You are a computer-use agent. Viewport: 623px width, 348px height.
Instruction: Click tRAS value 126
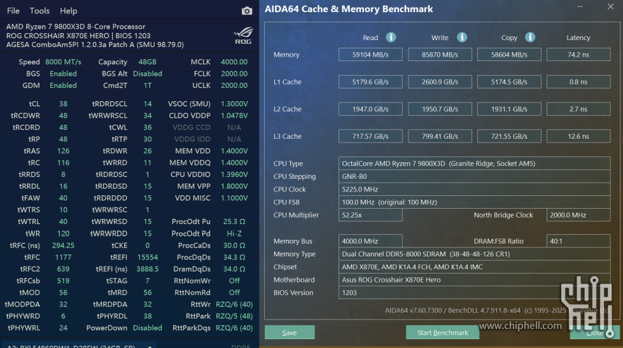click(x=63, y=151)
